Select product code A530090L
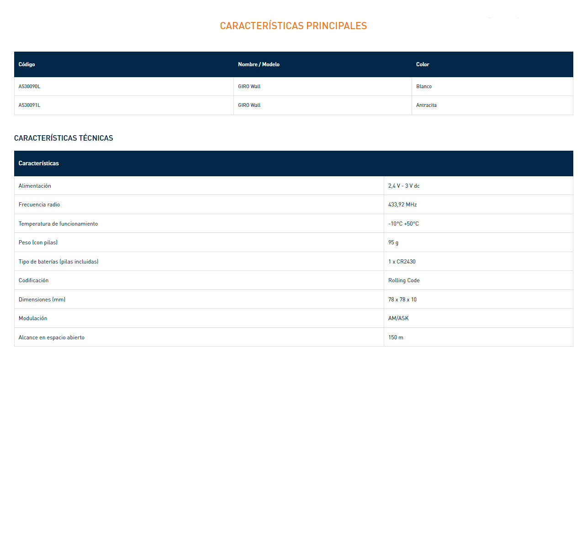Image resolution: width=587 pixels, height=548 pixels. pyautogui.click(x=30, y=86)
